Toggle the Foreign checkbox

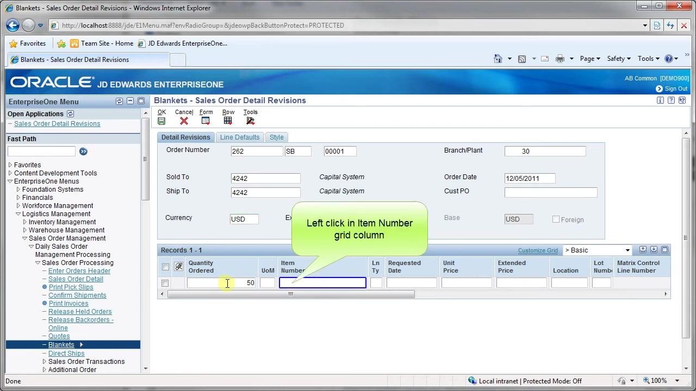pyautogui.click(x=556, y=219)
